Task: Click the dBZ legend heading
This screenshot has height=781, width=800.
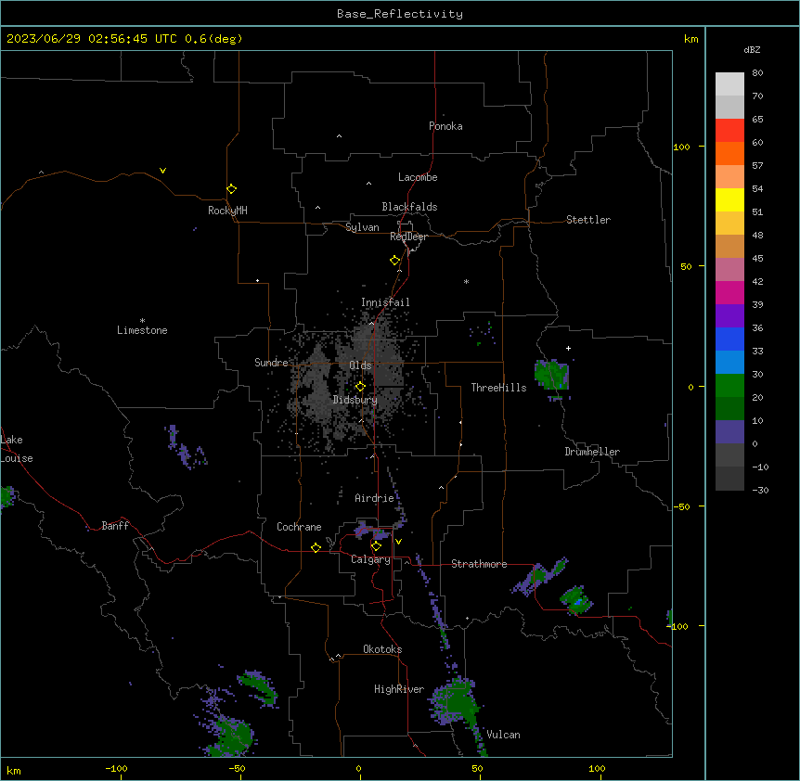Action: click(752, 50)
